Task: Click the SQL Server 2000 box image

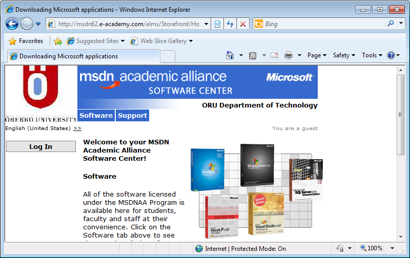Action: (x=306, y=180)
